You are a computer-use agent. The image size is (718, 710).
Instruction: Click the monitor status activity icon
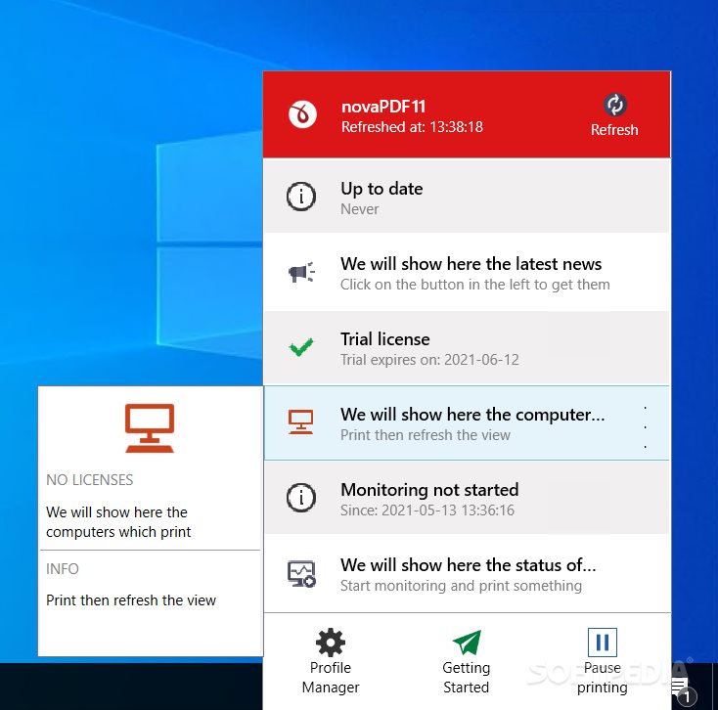pos(301,574)
